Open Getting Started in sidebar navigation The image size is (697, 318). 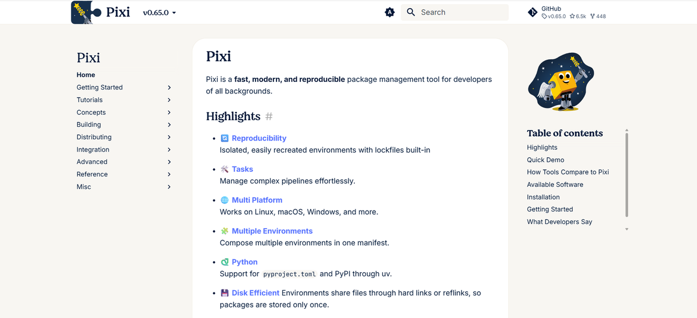click(99, 88)
